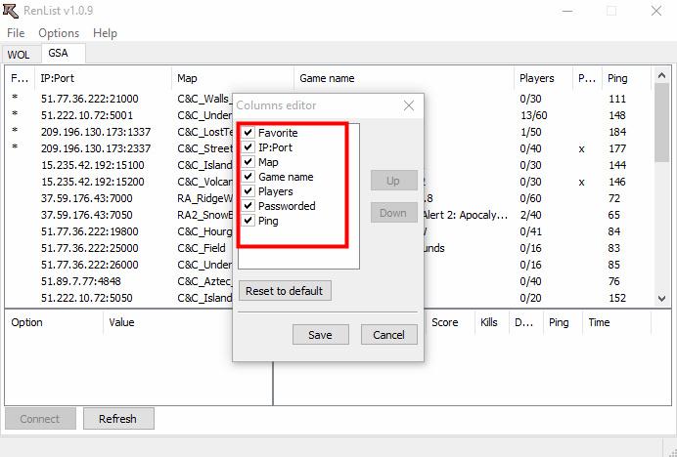Image resolution: width=677 pixels, height=457 pixels.
Task: Click the RenList app icon in title bar
Action: [x=11, y=11]
